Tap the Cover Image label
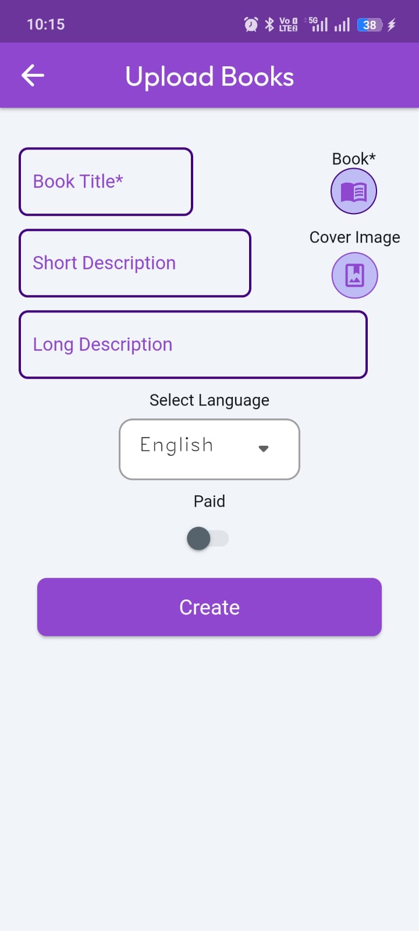Viewport: 419px width, 931px height. point(354,237)
